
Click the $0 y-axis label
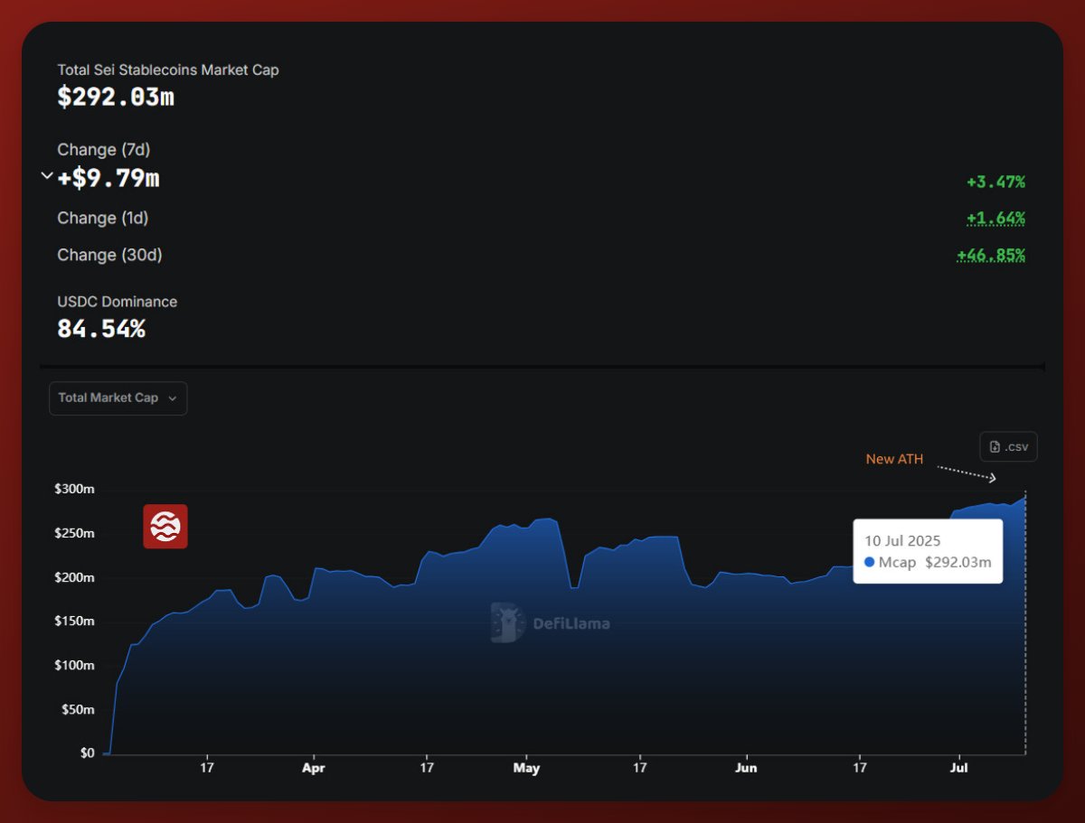[87, 753]
